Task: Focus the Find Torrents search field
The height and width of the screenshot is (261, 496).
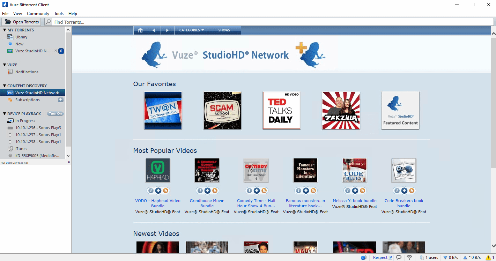Action: [x=272, y=22]
